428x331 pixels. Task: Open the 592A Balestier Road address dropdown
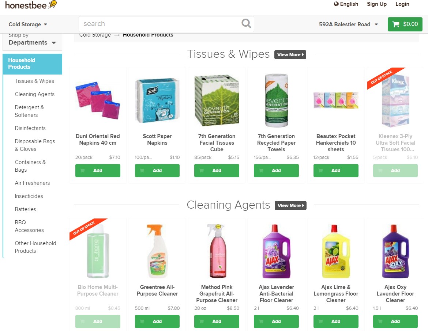349,24
